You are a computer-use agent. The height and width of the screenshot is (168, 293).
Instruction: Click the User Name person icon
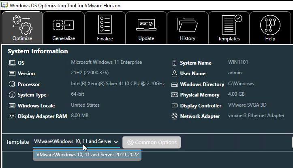click(x=174, y=73)
